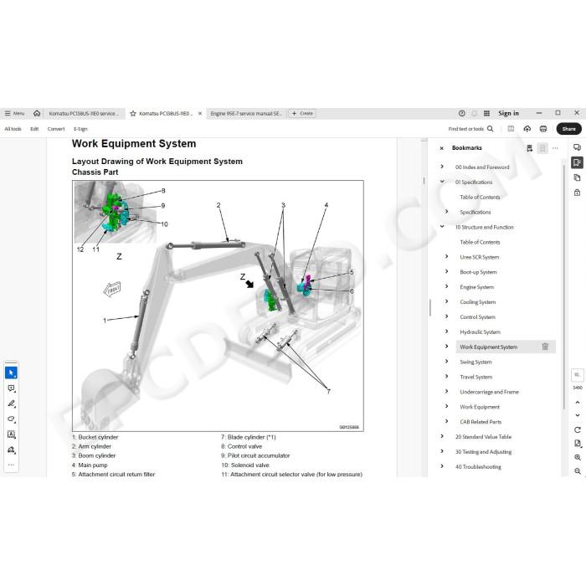The width and height of the screenshot is (586, 586).
Task: Click the upload to cloud icon
Action: (x=527, y=129)
